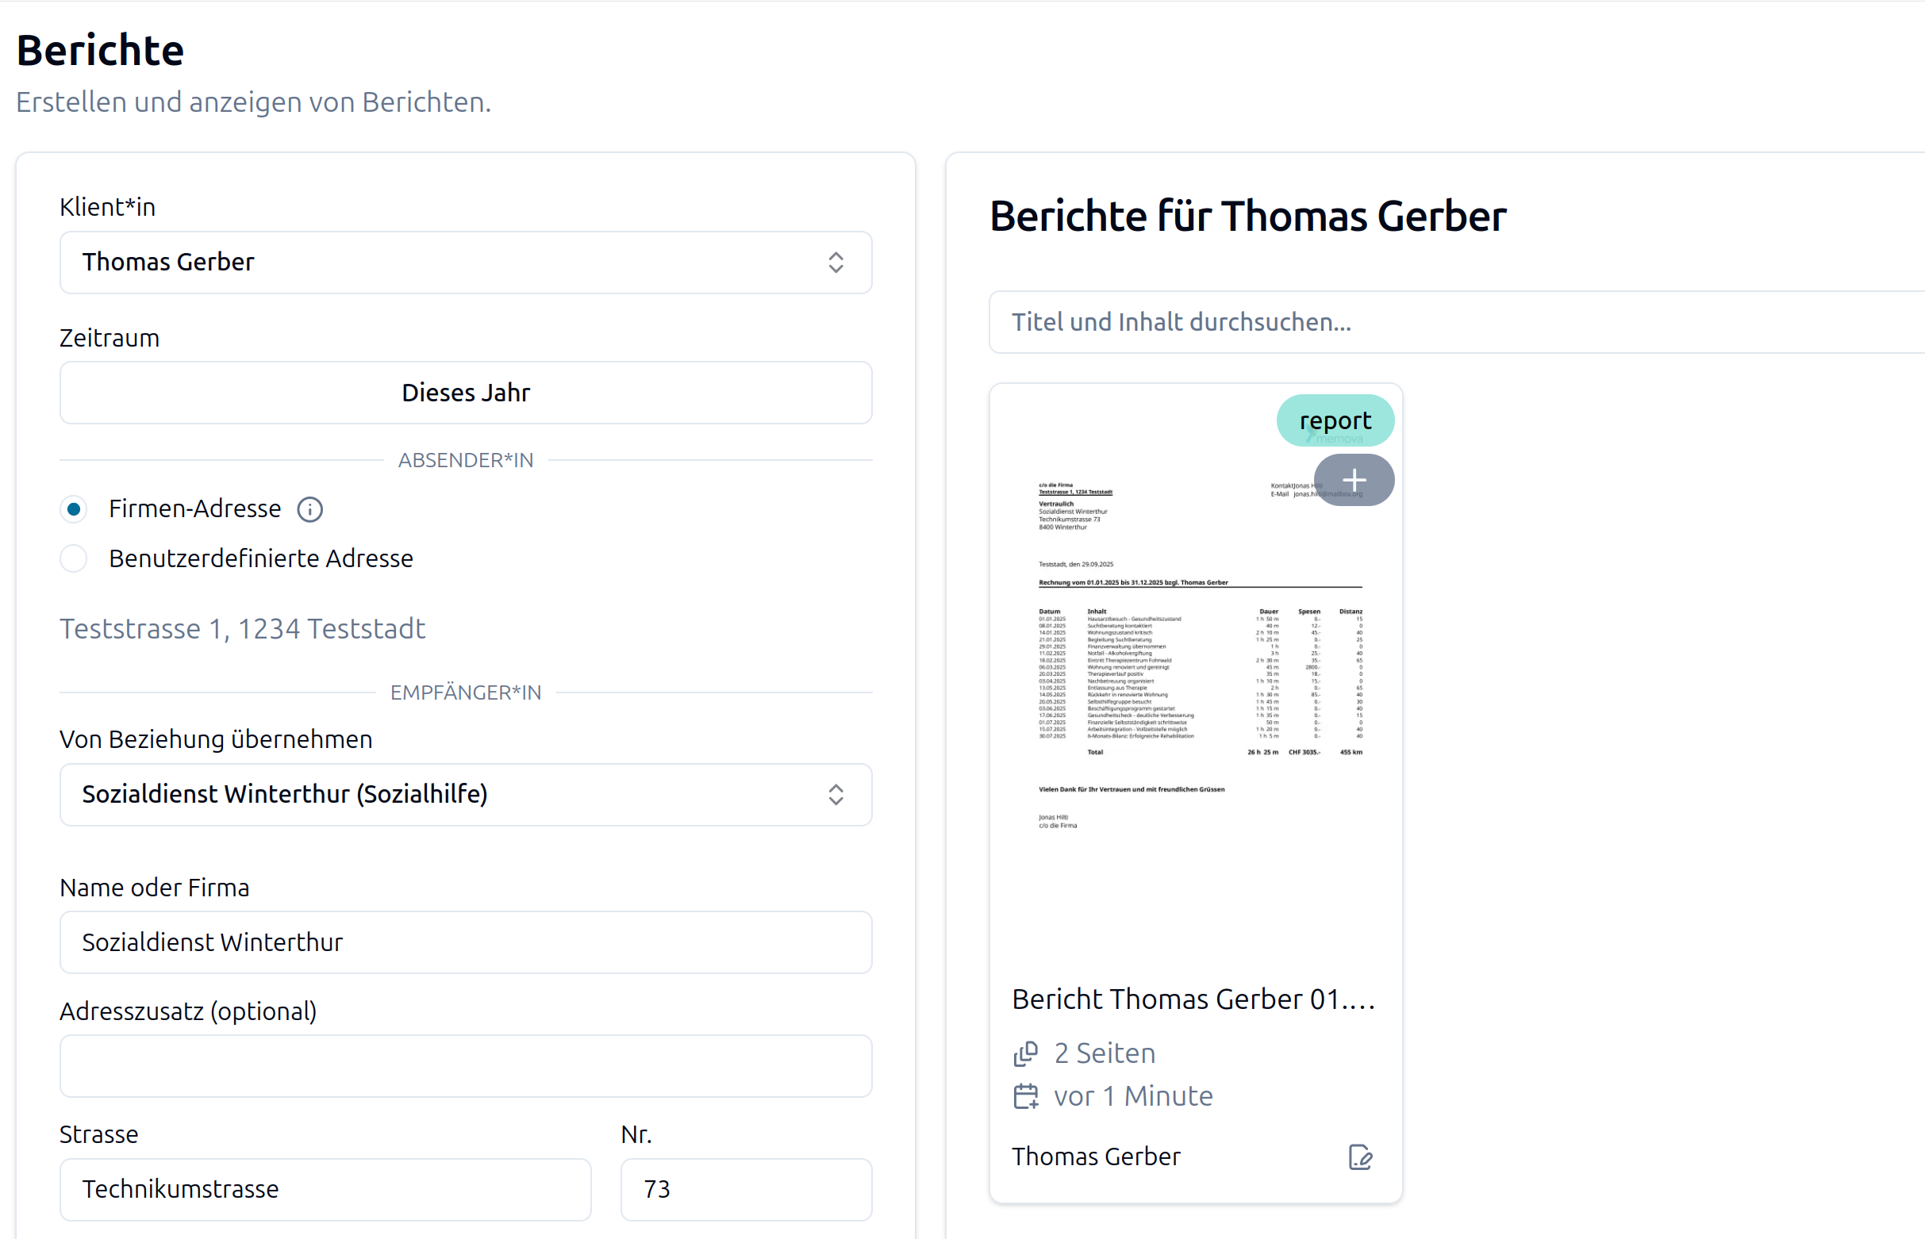Click the empty Adresszusatz input field
The height and width of the screenshot is (1239, 1925).
[465, 1066]
